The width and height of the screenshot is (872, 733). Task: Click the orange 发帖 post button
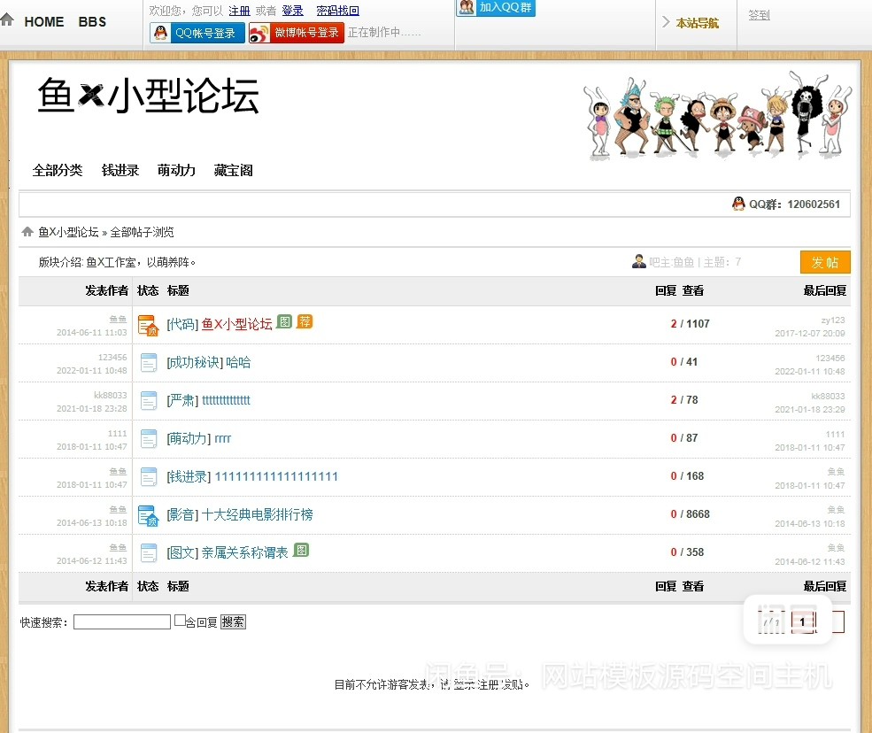point(825,262)
